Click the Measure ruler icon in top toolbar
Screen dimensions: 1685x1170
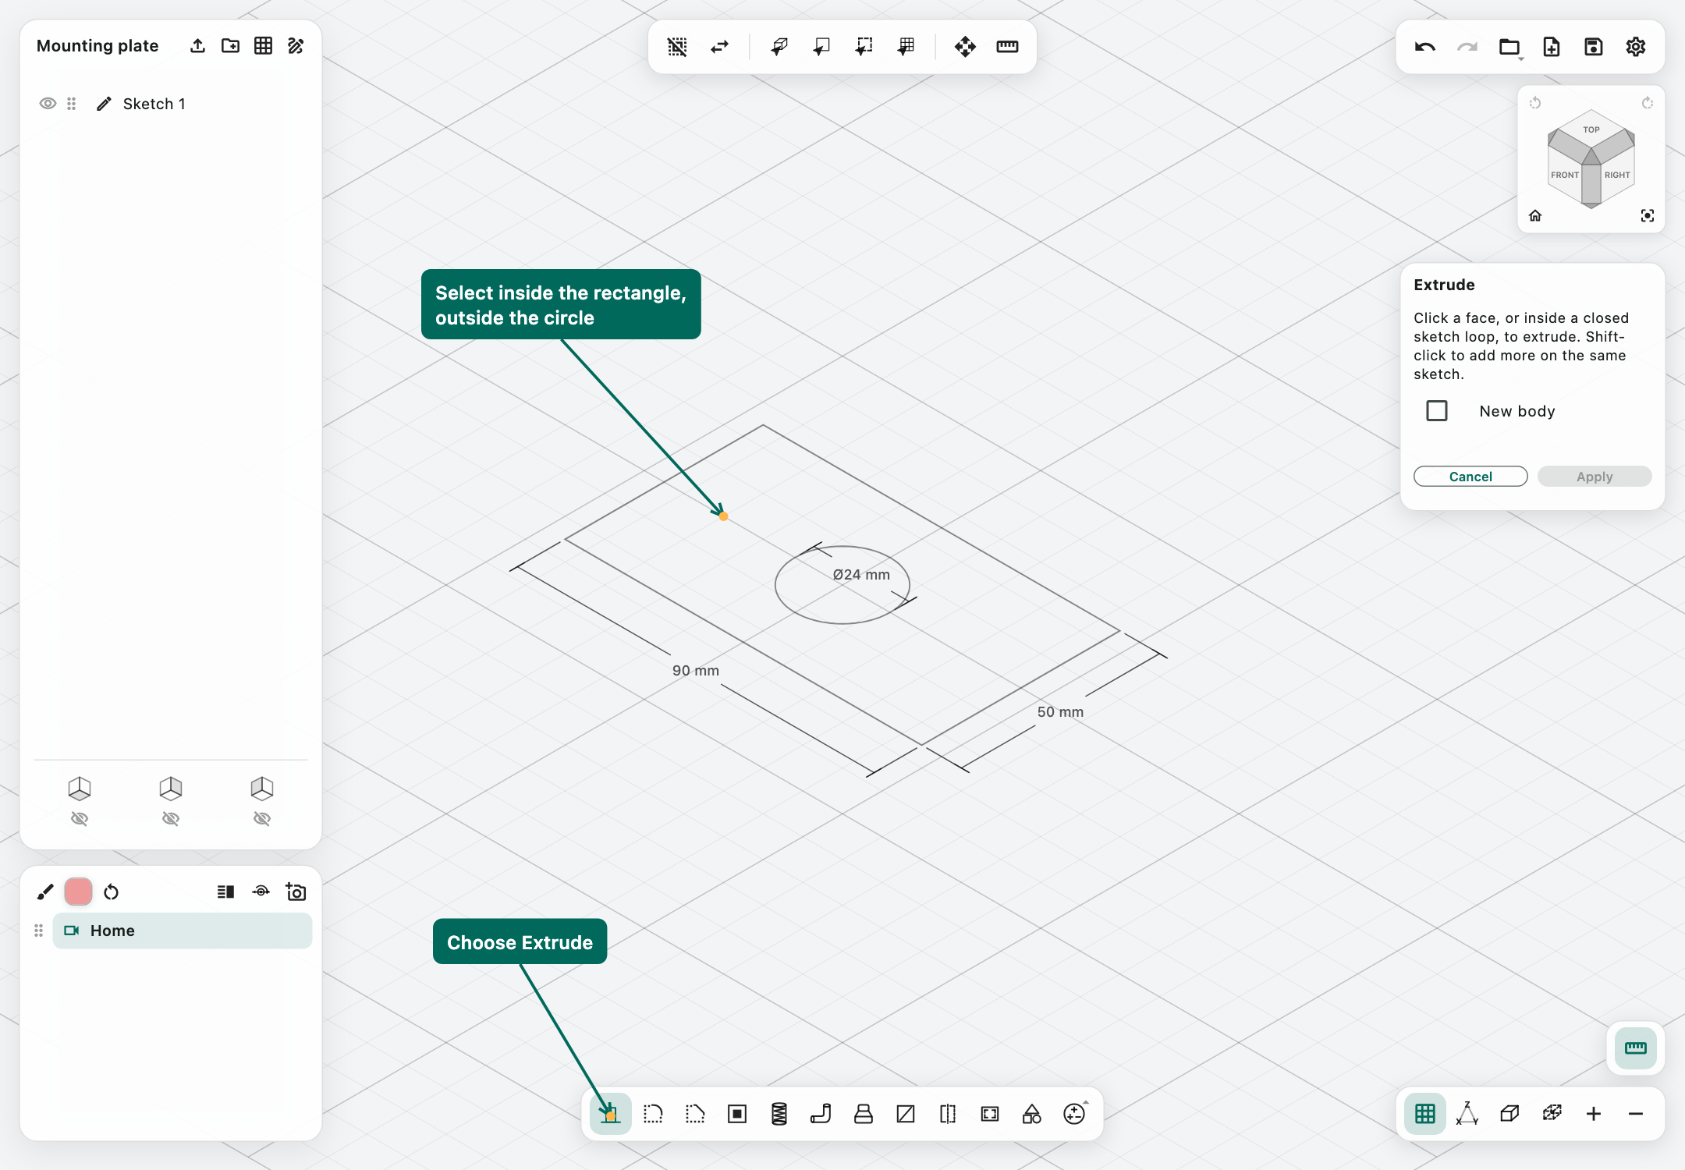(1007, 47)
